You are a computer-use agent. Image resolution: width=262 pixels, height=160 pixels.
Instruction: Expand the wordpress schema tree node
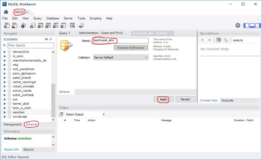pyautogui.click(x=5, y=117)
